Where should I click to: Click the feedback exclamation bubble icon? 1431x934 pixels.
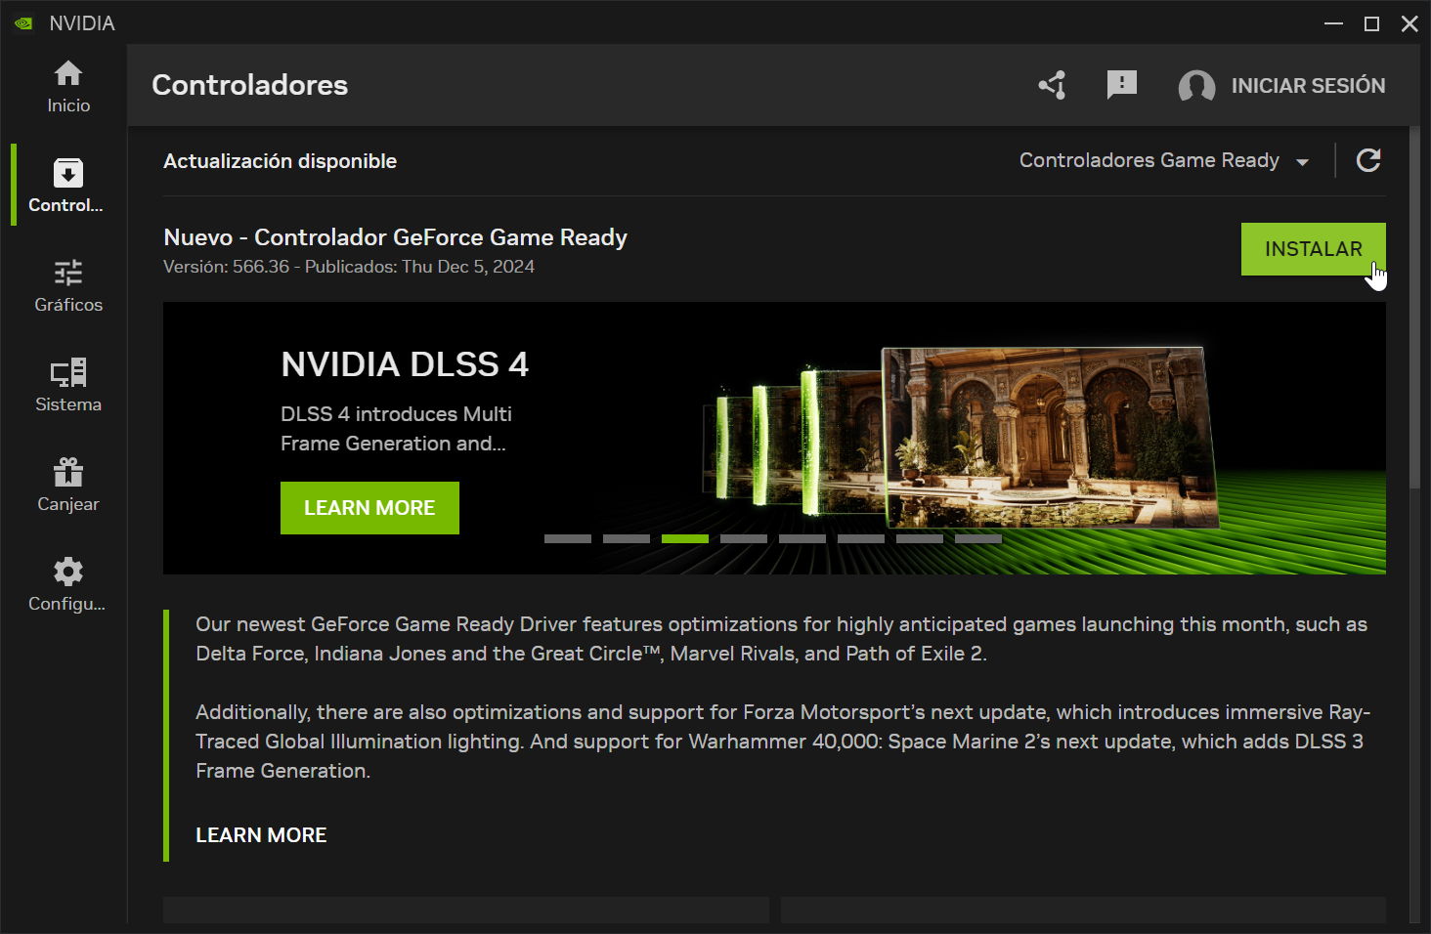click(x=1121, y=85)
